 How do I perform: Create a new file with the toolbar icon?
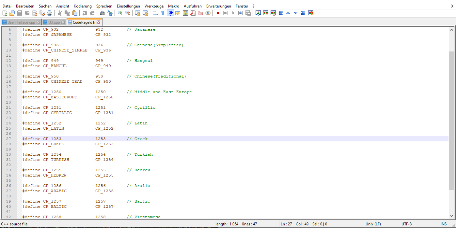(x=5, y=13)
